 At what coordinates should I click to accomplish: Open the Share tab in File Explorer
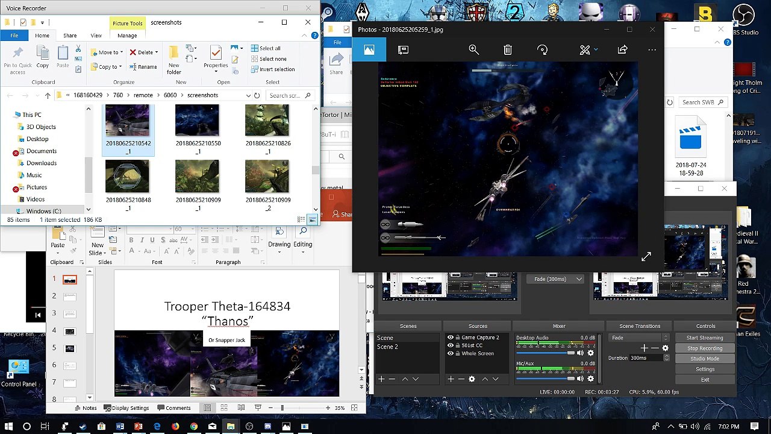pos(70,36)
